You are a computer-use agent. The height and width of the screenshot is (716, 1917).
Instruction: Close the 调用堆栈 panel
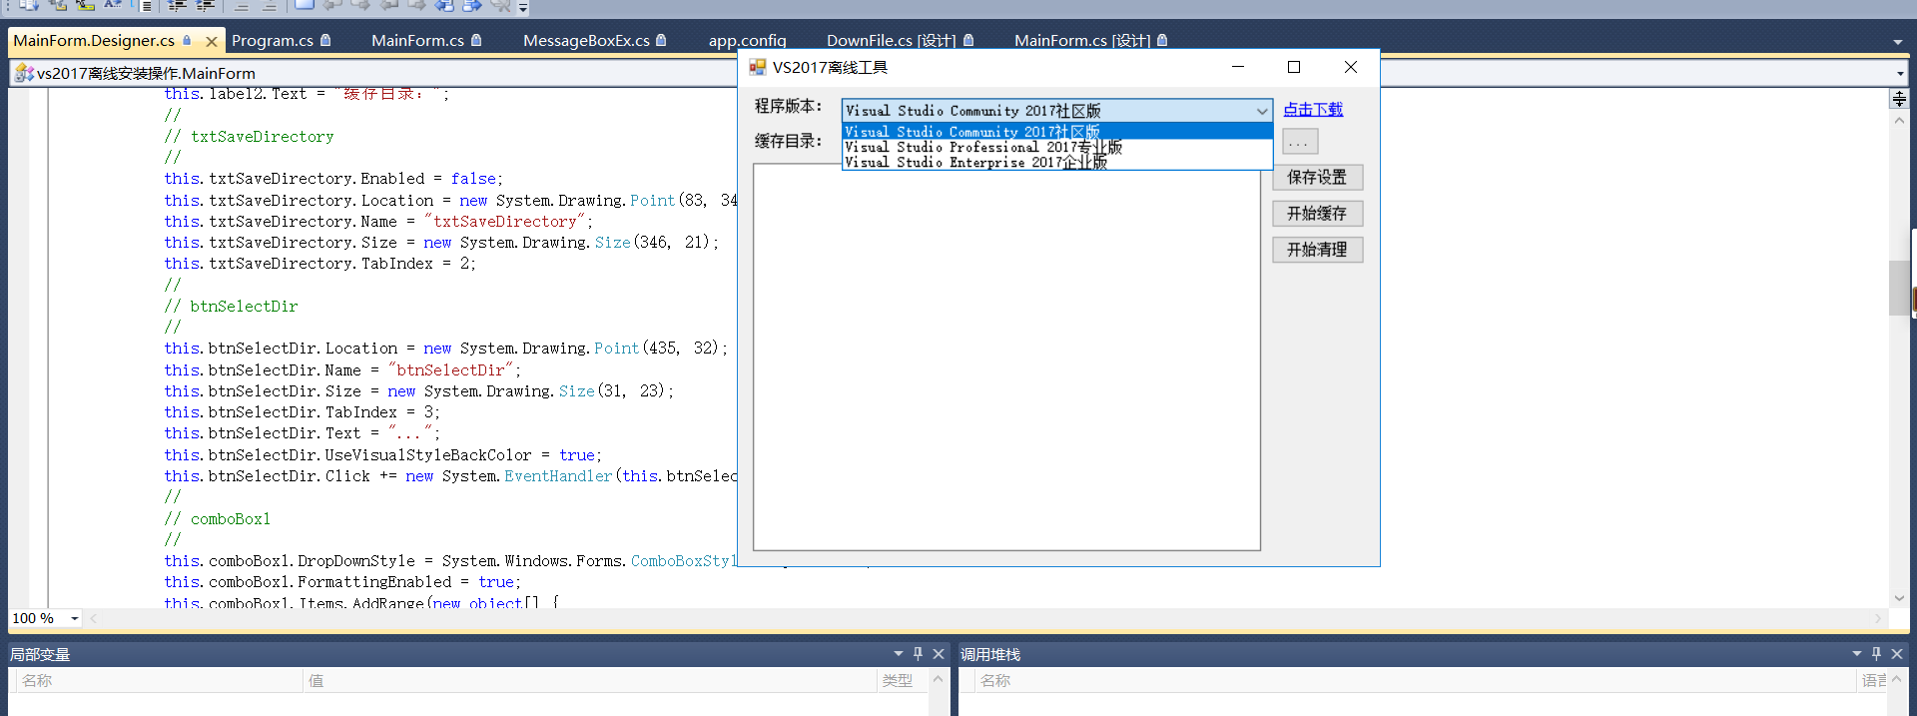click(1897, 654)
